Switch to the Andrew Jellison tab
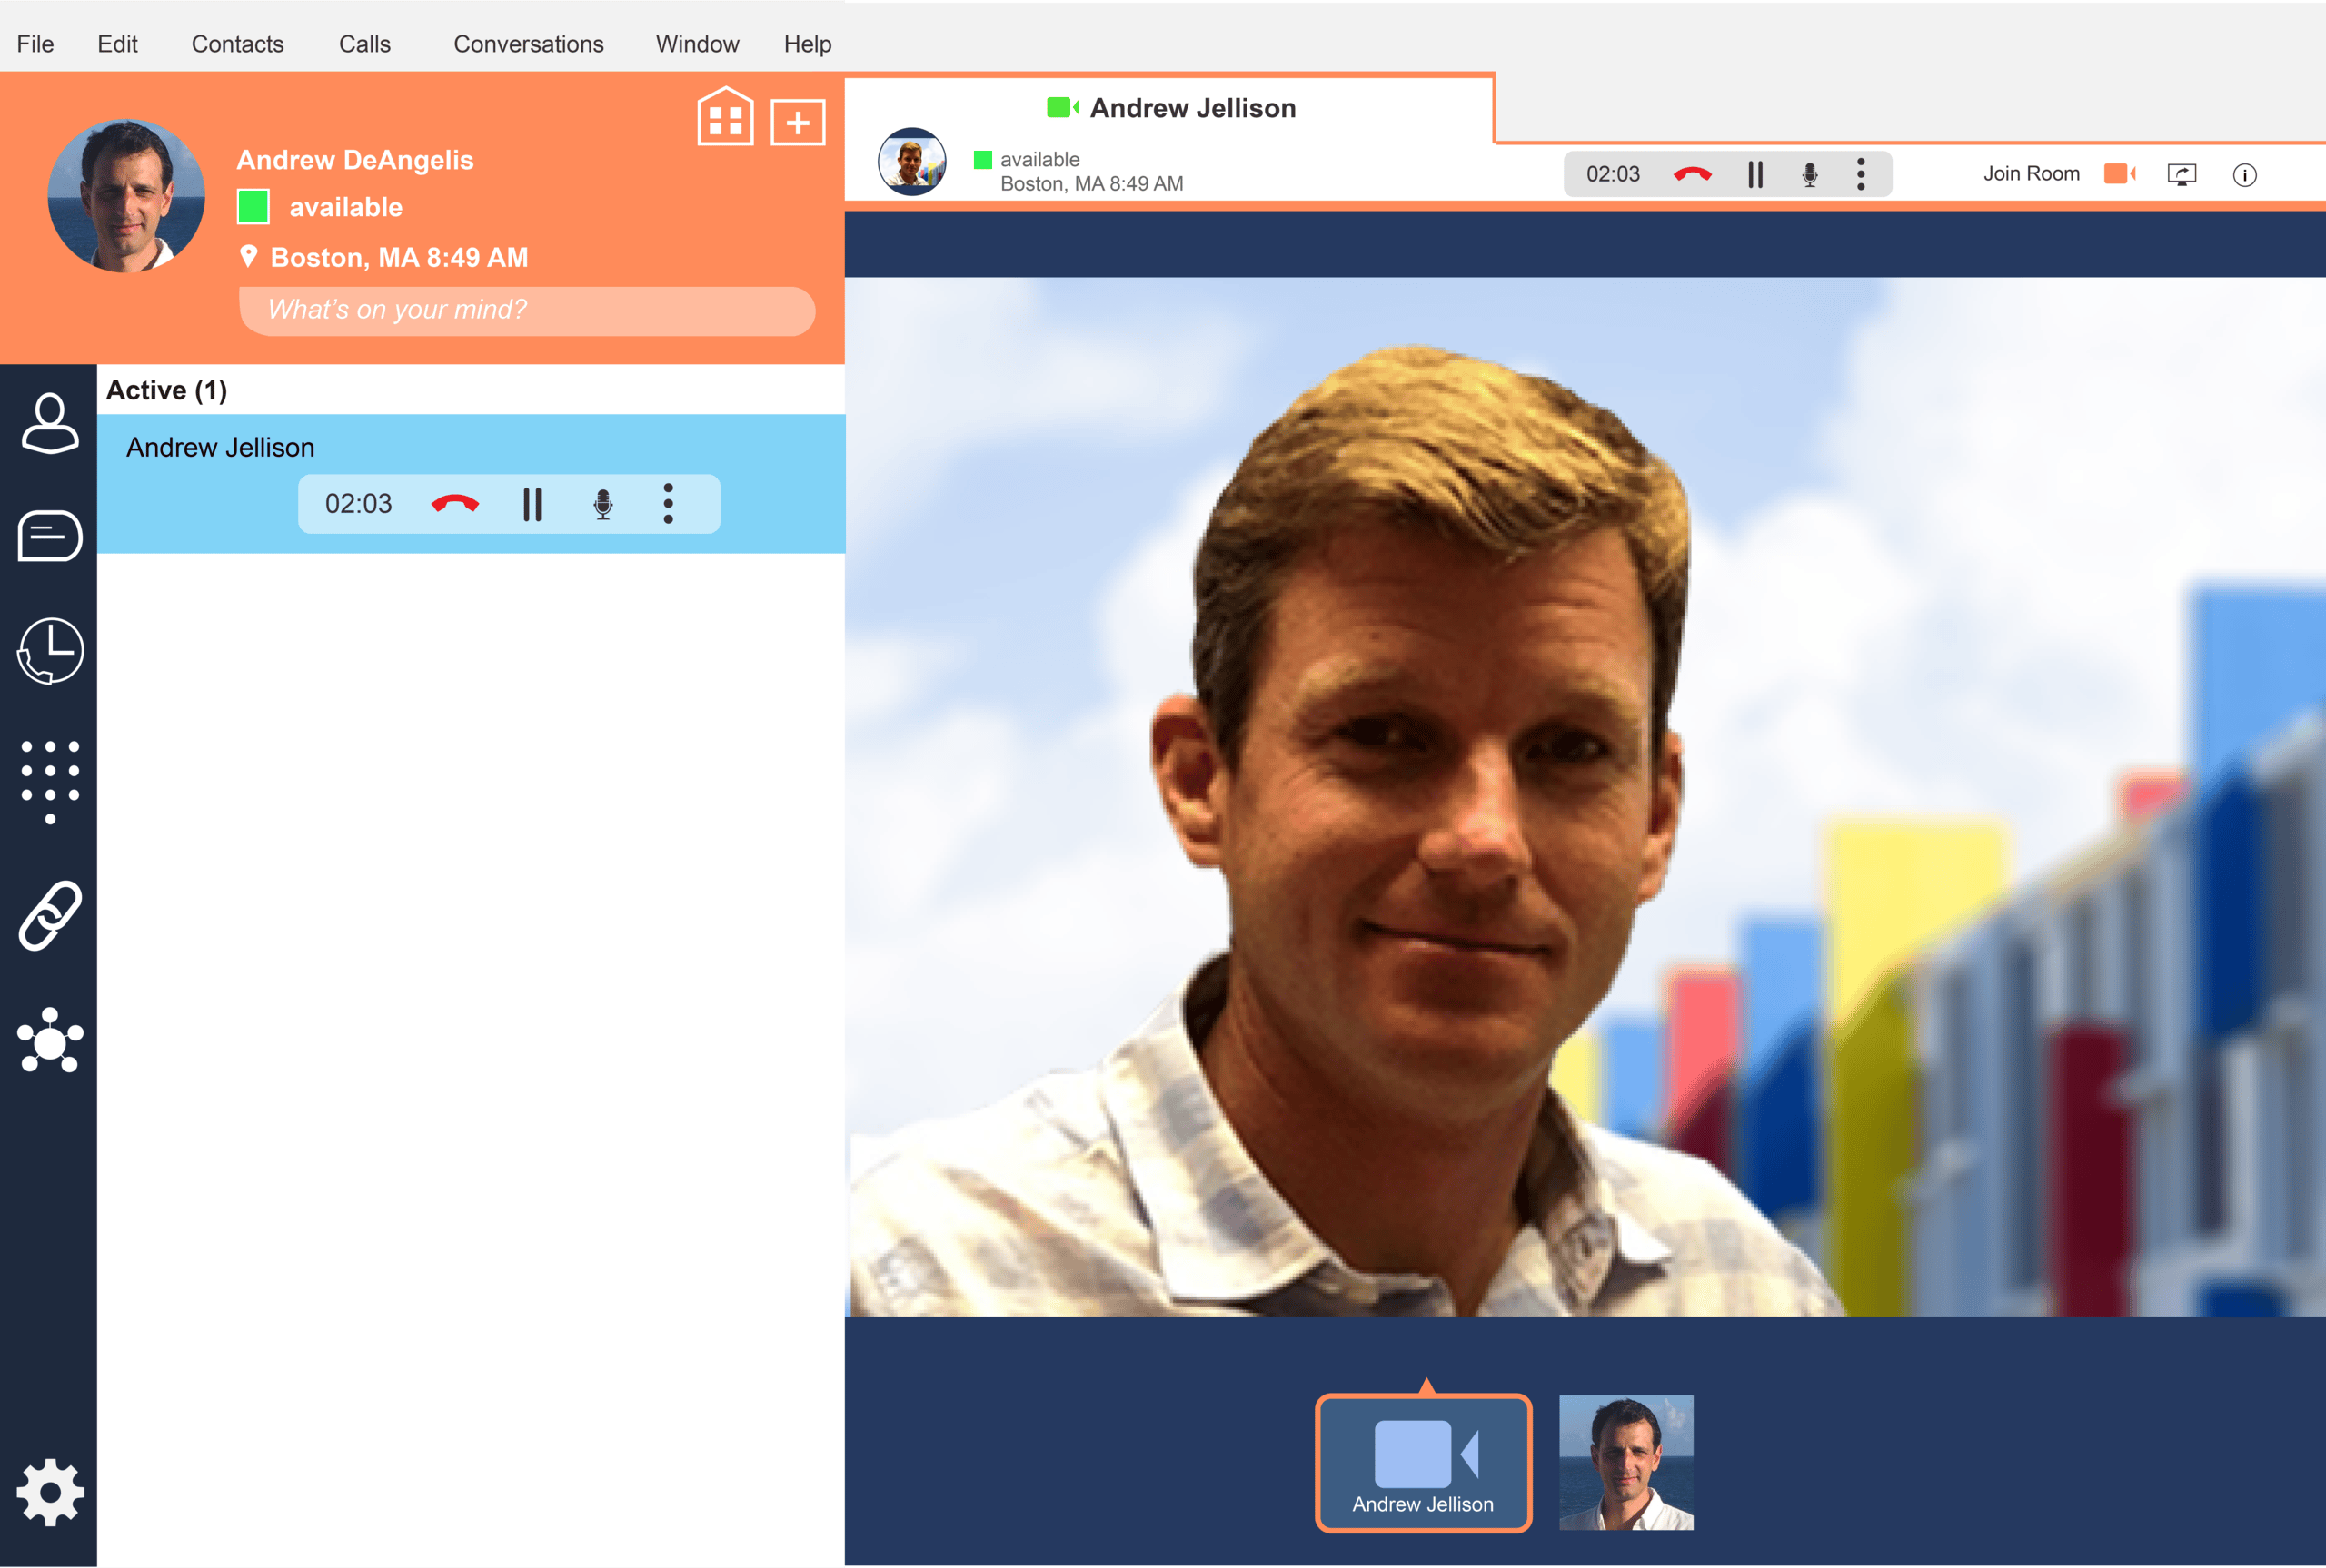The width and height of the screenshot is (2326, 1568). pyautogui.click(x=1190, y=107)
